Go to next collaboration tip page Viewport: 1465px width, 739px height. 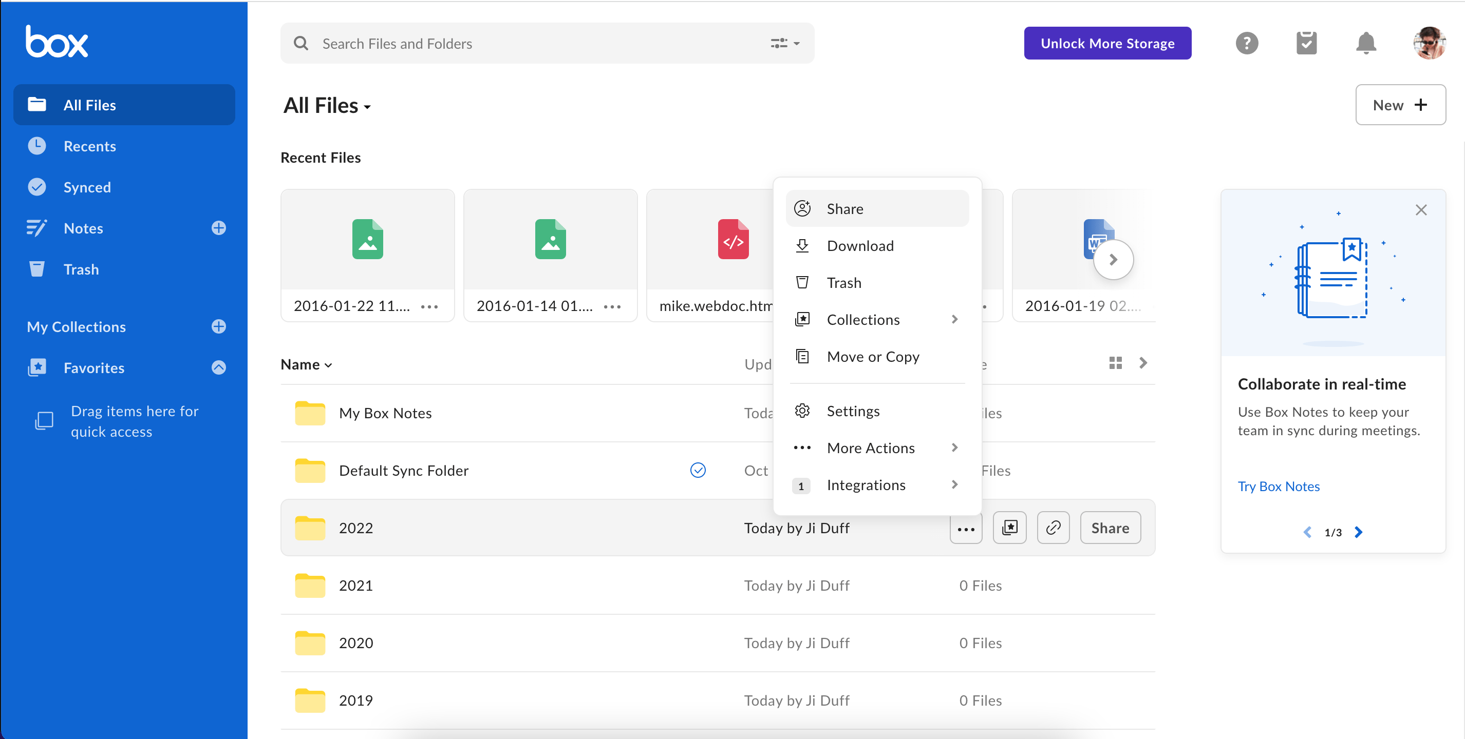[1360, 532]
